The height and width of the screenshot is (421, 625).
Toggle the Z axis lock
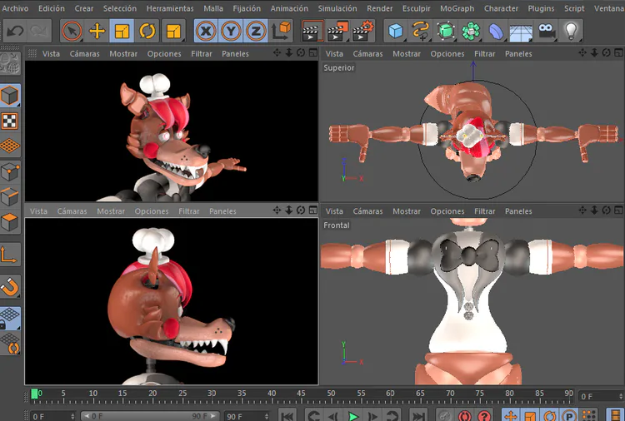coord(256,31)
